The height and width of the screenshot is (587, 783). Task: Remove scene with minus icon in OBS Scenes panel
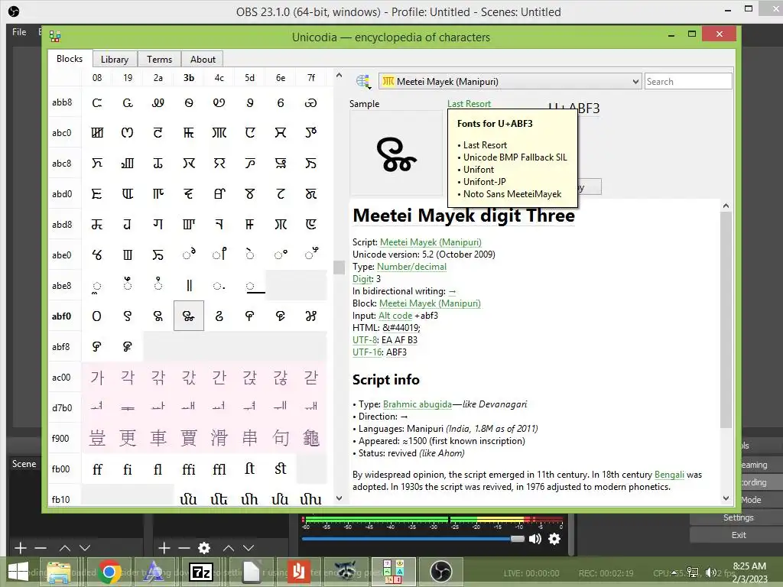pyautogui.click(x=41, y=548)
